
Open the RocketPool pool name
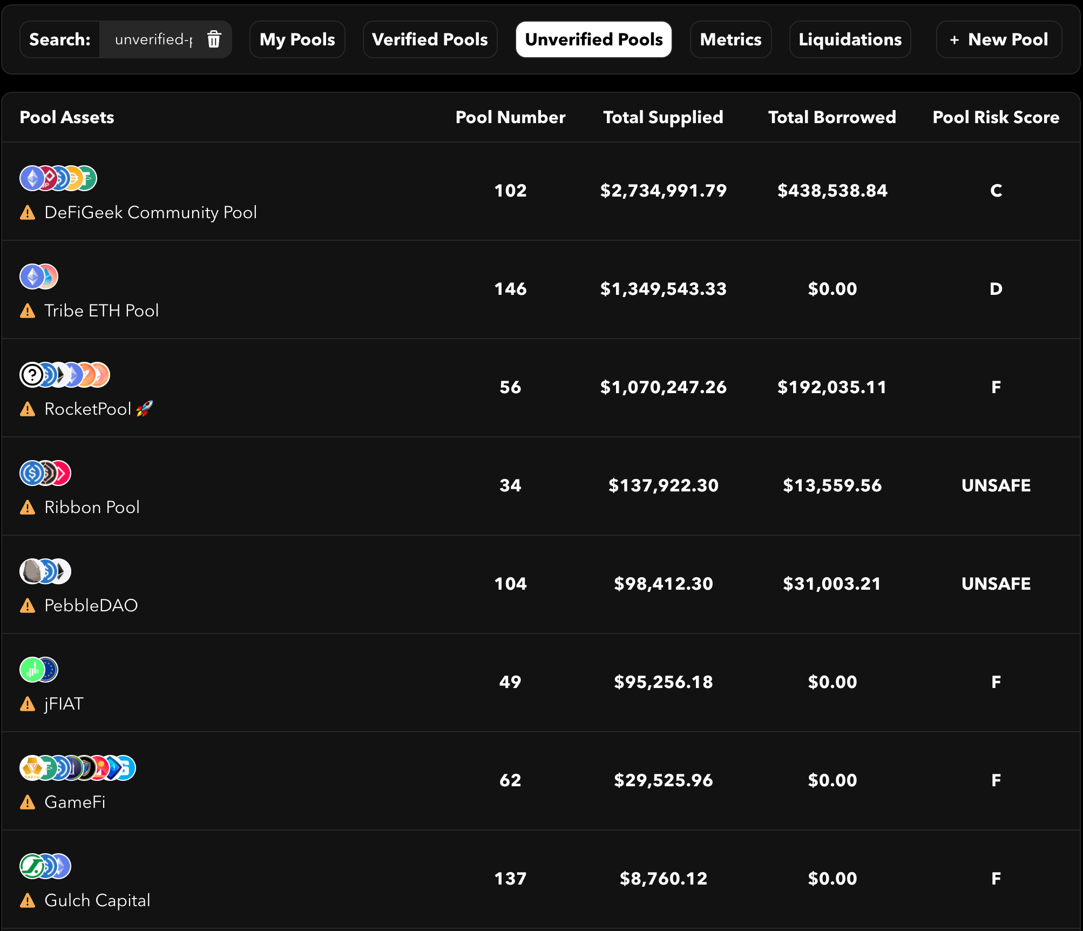87,409
